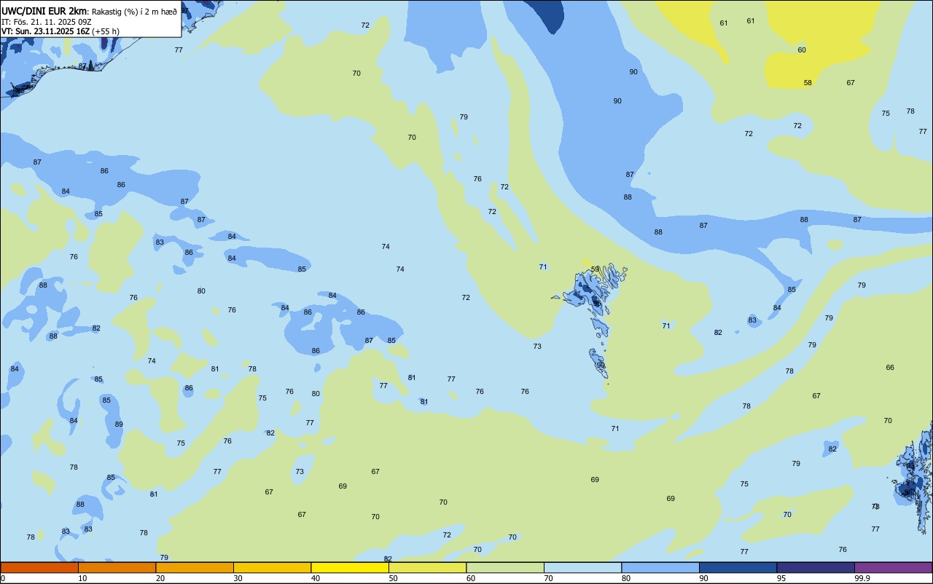The height and width of the screenshot is (584, 933).
Task: Click the humidity value 58 on the map
Action: click(808, 83)
